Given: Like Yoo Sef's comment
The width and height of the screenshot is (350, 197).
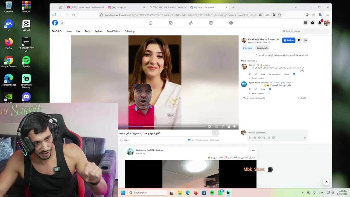Looking at the screenshot, I should coord(250,74).
